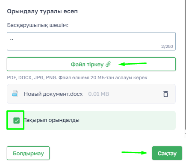Click the PDF, DOCX, JPG, PNG hint text
Viewport: 186px width, 166px height.
(77, 77)
